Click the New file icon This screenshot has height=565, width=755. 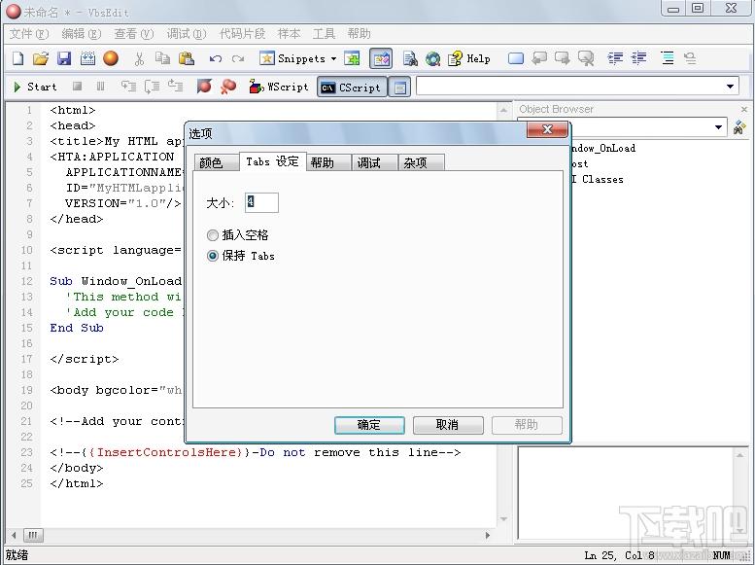tap(17, 58)
